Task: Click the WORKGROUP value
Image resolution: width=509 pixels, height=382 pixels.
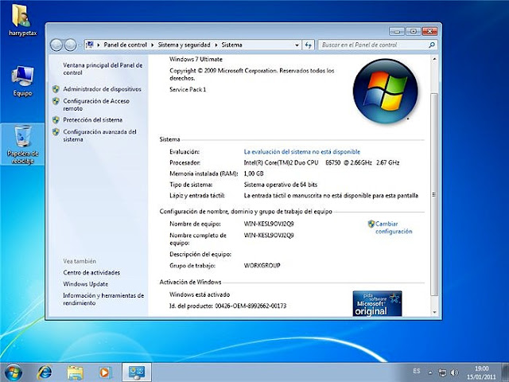Action: (x=262, y=265)
